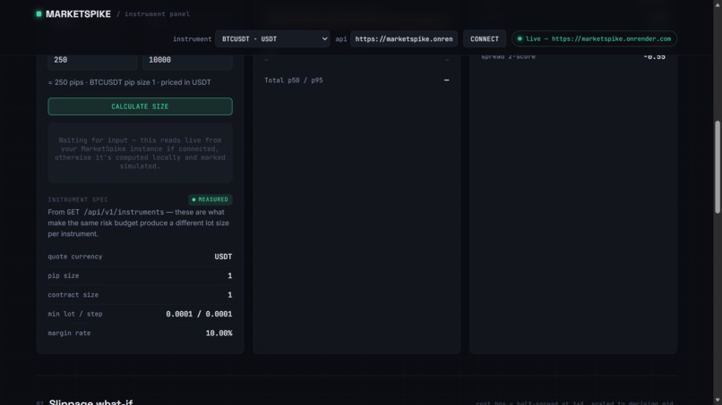Click the 'instrument panel' breadcrumb text

click(x=157, y=14)
